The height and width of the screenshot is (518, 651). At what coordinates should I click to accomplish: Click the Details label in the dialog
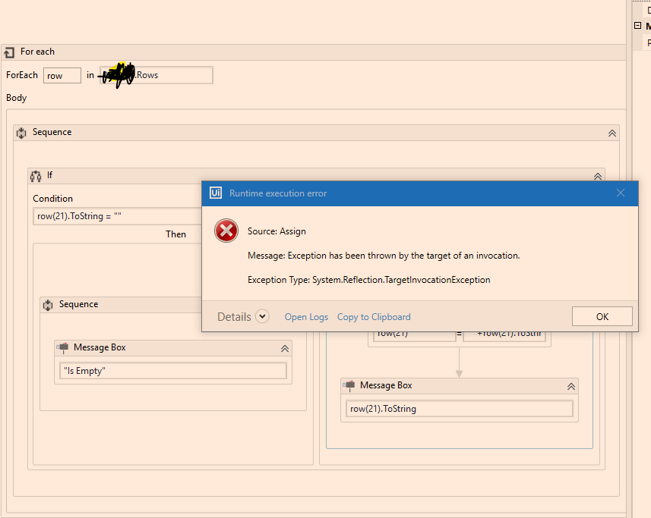(x=235, y=316)
